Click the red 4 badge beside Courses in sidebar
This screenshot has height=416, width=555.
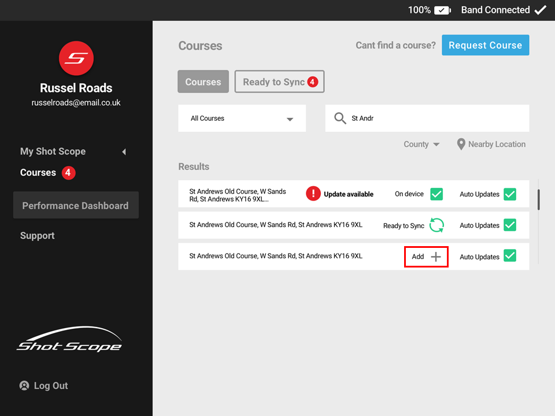tap(68, 173)
